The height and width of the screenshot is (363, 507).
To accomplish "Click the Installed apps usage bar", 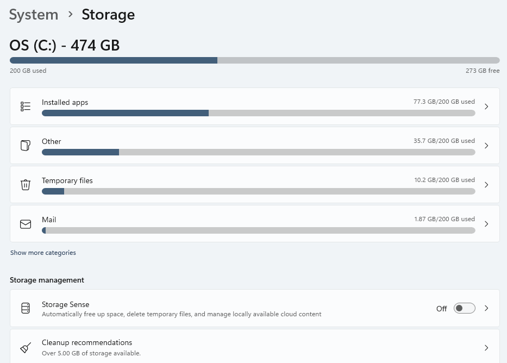I will point(258,113).
